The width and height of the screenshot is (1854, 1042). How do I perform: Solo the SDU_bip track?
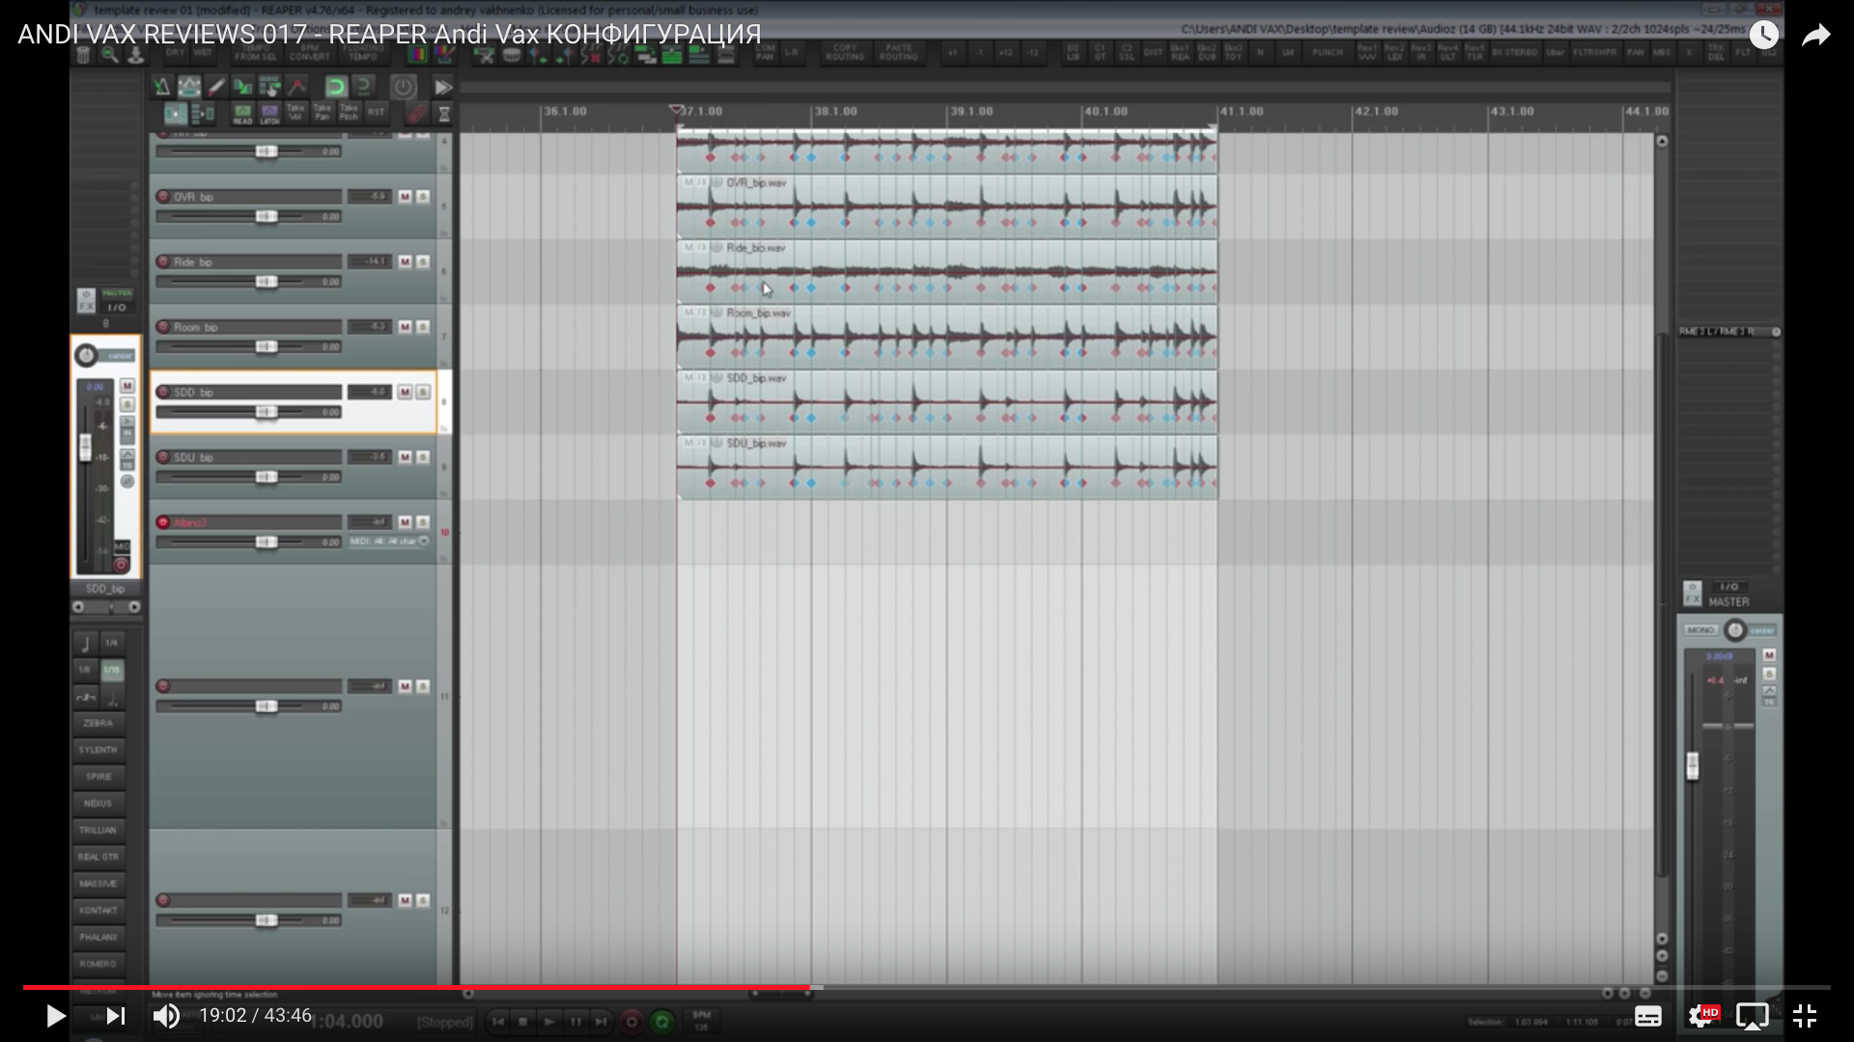pyautogui.click(x=423, y=457)
